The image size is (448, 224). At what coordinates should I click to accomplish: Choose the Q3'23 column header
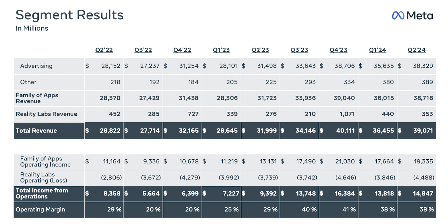[x=299, y=50]
